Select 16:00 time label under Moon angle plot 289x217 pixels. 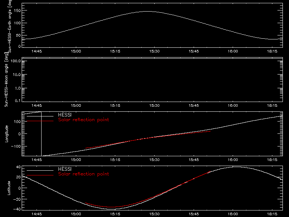pos(233,106)
